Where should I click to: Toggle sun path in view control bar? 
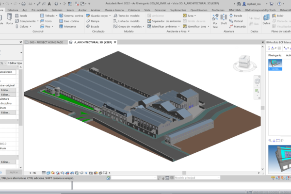pyautogui.click(x=53, y=173)
